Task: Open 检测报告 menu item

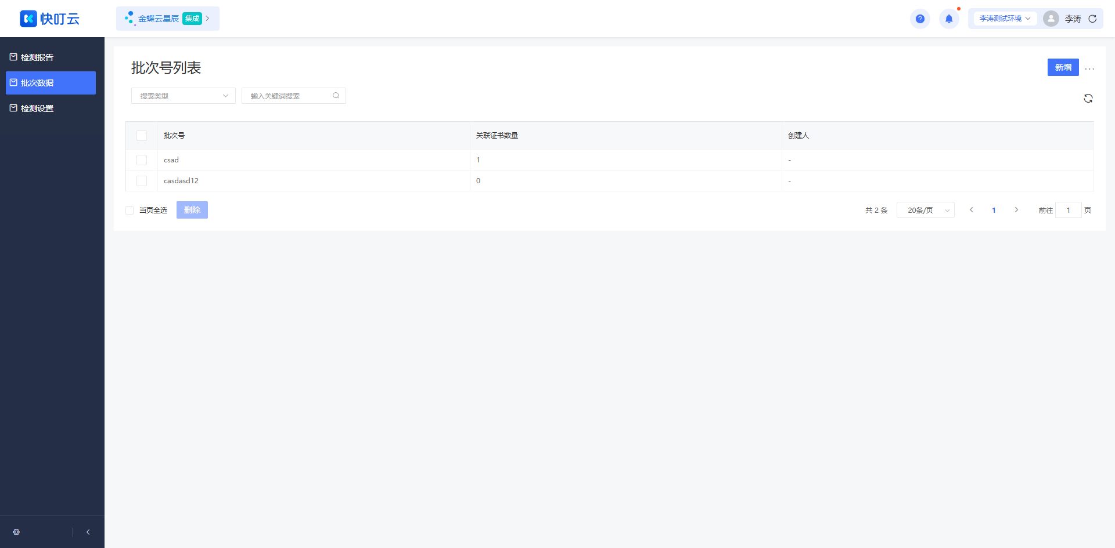Action: click(51, 57)
